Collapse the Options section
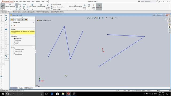This screenshot has width=171, height=96. [x=34, y=47]
